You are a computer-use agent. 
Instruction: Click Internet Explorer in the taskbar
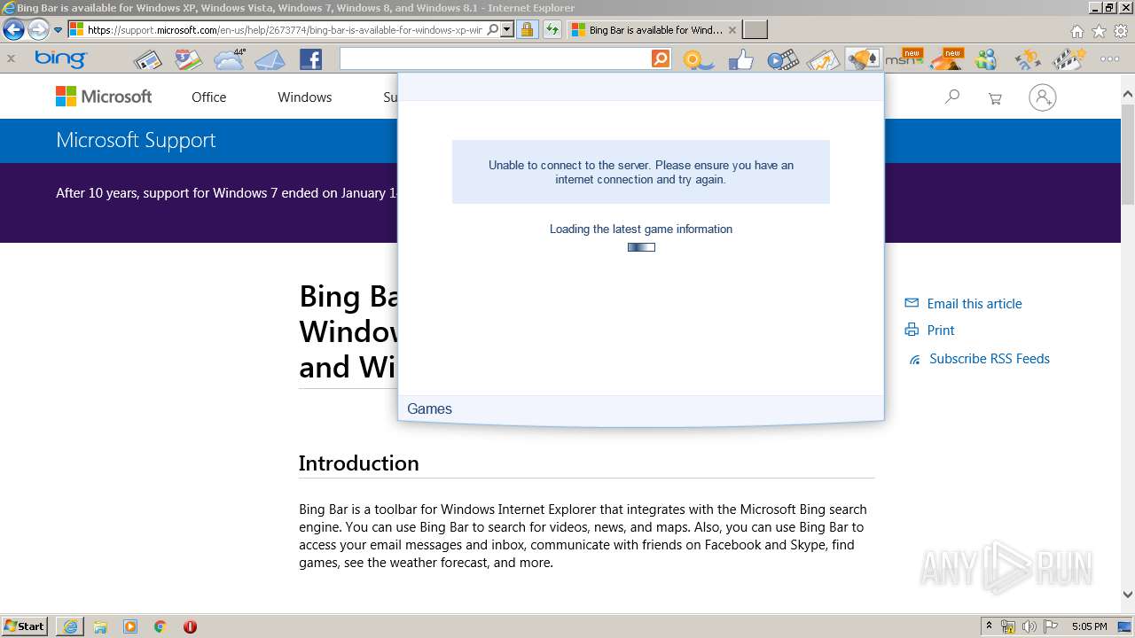(x=70, y=626)
